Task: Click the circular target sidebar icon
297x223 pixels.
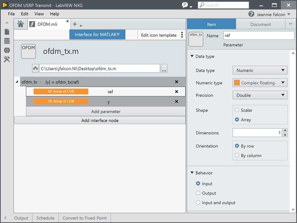Action: coord(7,50)
